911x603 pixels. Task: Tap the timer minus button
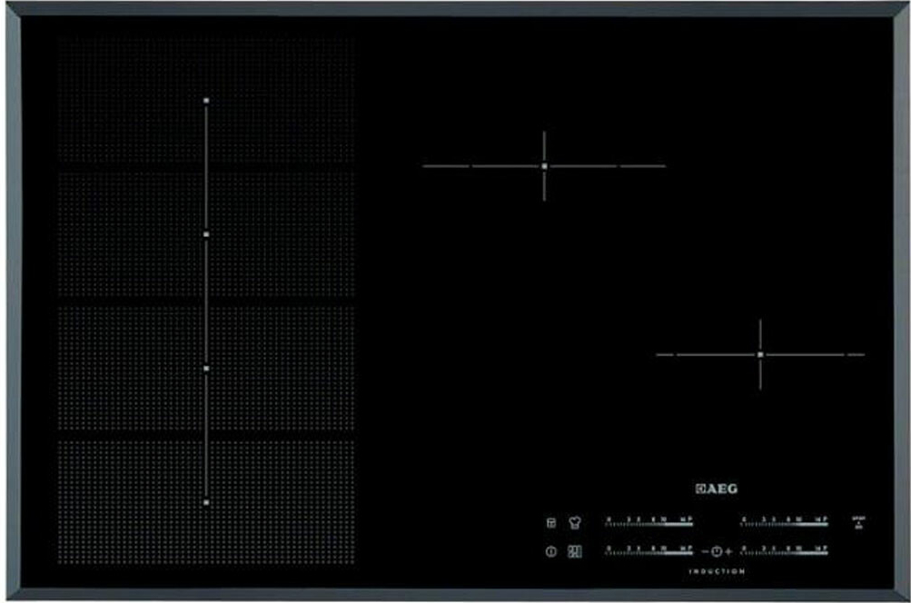click(x=706, y=551)
